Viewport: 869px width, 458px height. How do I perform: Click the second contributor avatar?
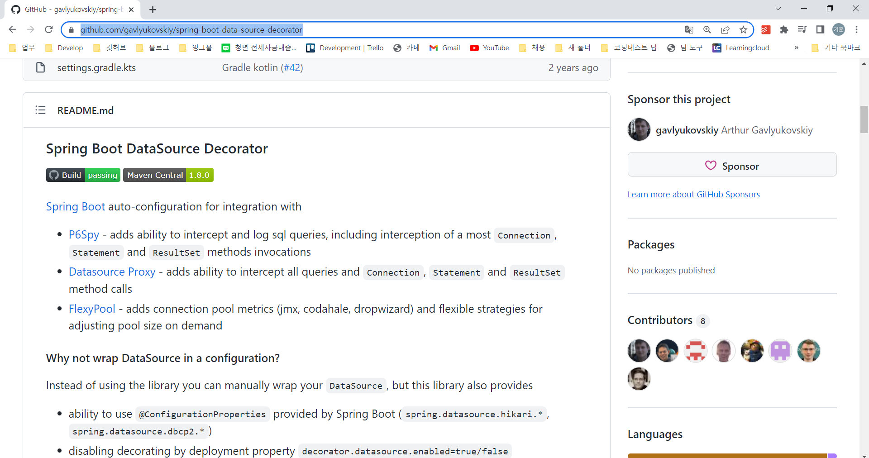667,351
